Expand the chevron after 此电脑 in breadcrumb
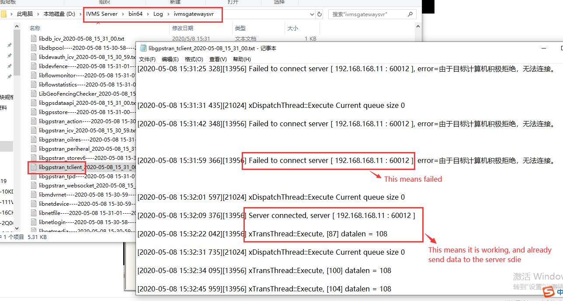The width and height of the screenshot is (563, 301). coord(38,14)
